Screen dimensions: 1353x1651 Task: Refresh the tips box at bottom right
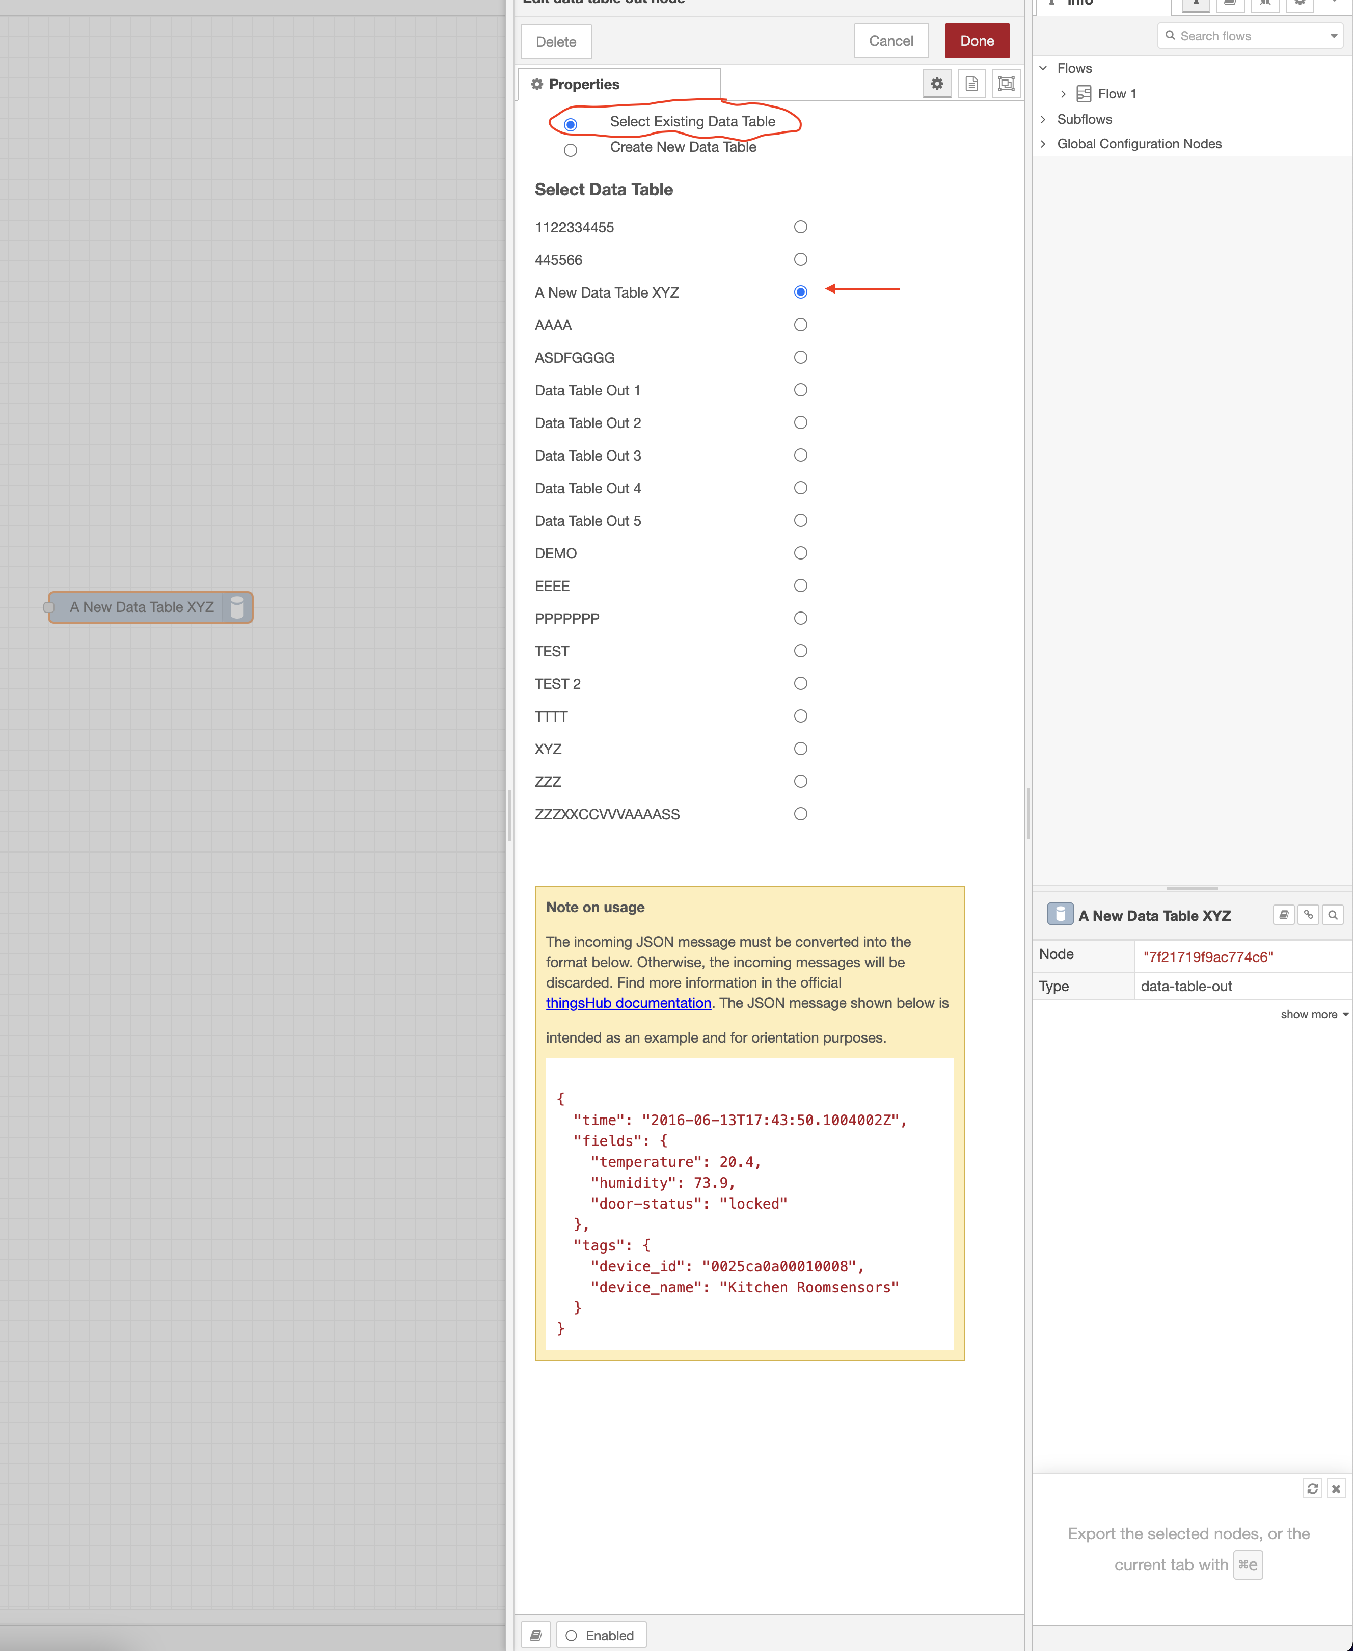1312,1489
